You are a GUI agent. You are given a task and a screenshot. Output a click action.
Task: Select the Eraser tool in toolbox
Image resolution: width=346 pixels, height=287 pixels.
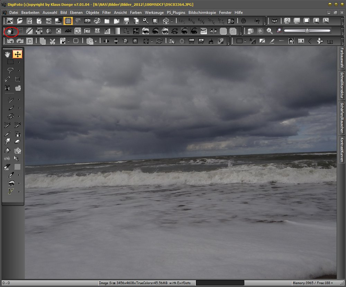pos(18,142)
